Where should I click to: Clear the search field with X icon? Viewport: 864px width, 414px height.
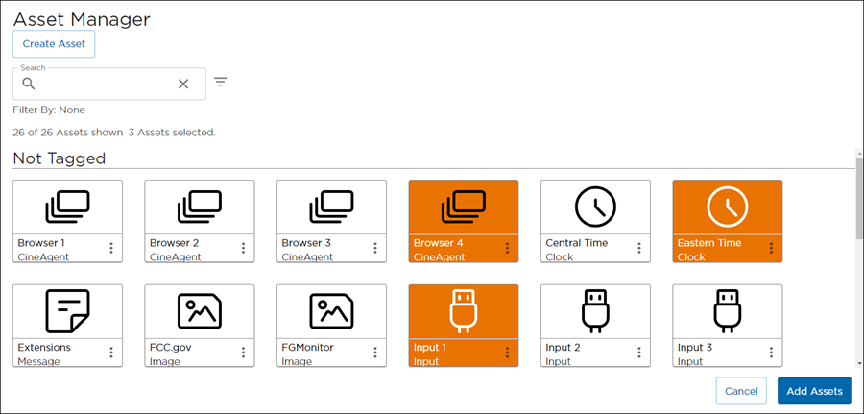click(x=183, y=85)
